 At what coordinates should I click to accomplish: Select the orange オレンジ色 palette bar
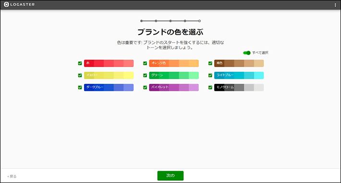174,63
